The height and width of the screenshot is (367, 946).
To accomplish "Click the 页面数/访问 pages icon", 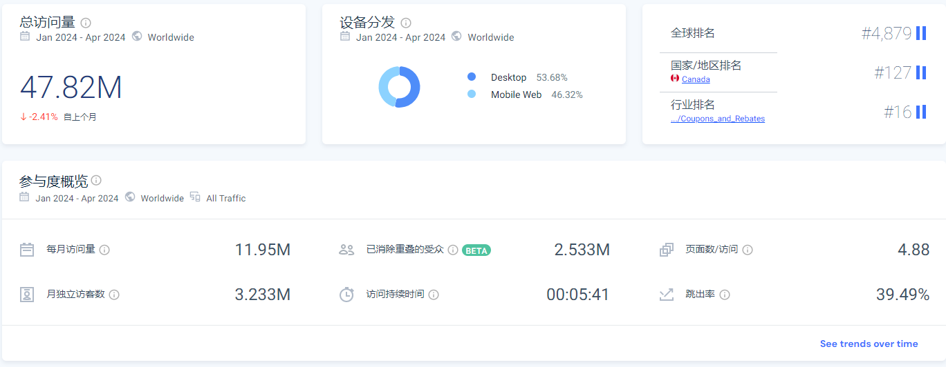I will 667,250.
